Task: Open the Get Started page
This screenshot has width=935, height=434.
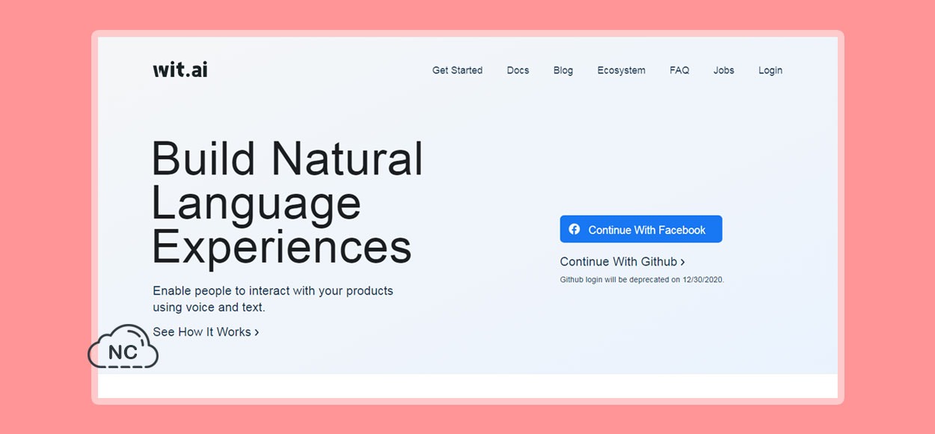Action: pyautogui.click(x=457, y=70)
